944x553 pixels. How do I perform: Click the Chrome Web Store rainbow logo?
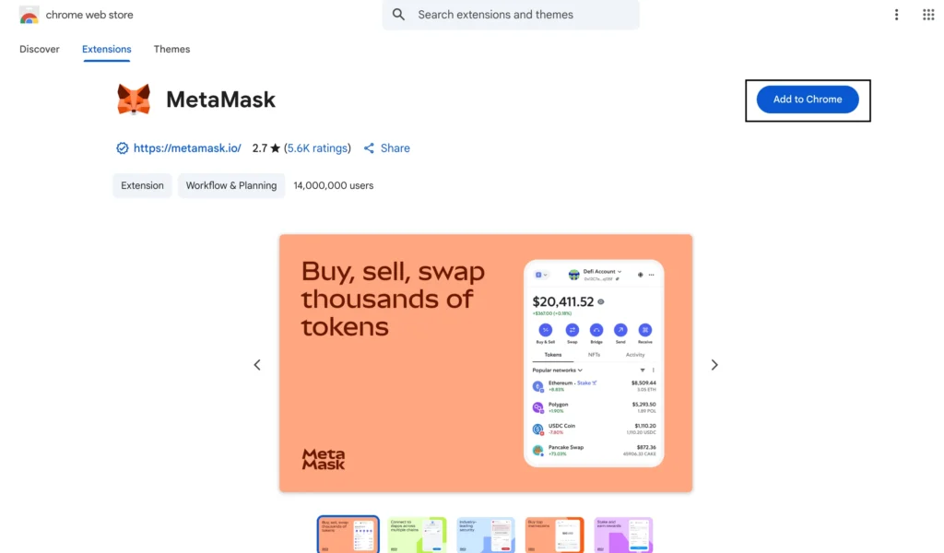tap(29, 15)
